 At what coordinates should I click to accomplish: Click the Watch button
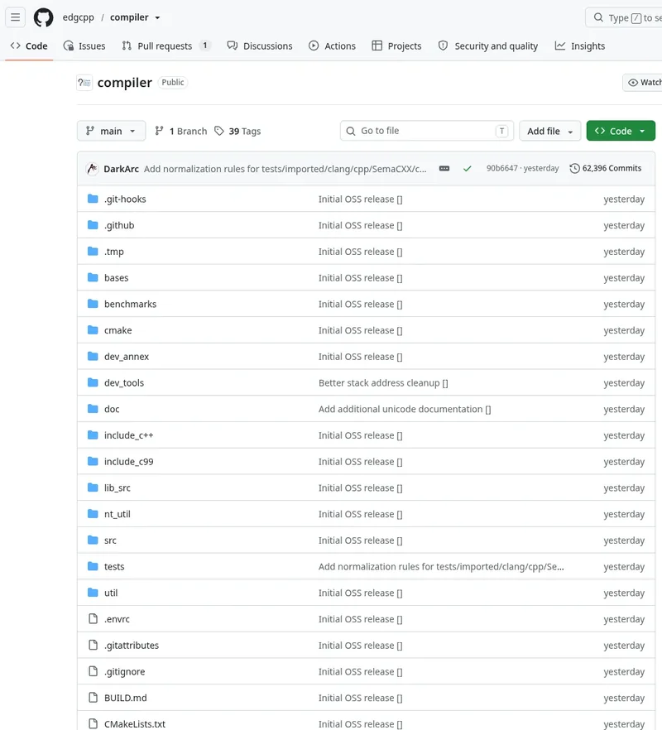(x=643, y=83)
